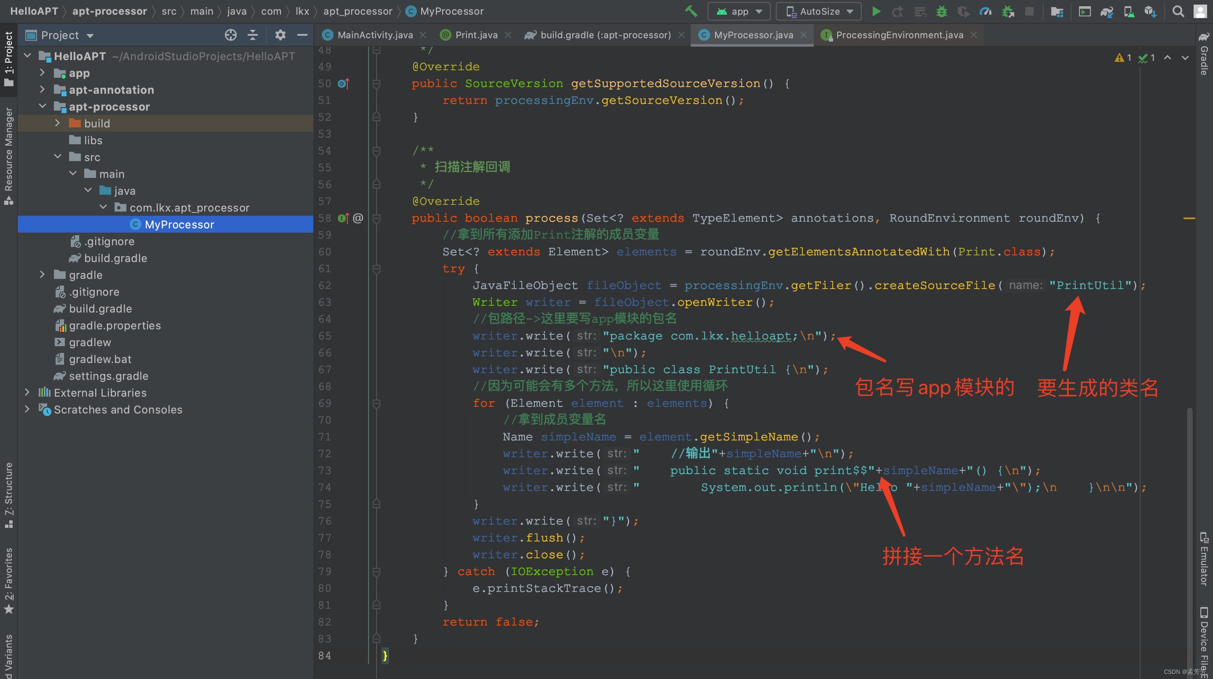This screenshot has width=1213, height=679.
Task: Click Select Opened File crosshair icon
Action: (230, 35)
